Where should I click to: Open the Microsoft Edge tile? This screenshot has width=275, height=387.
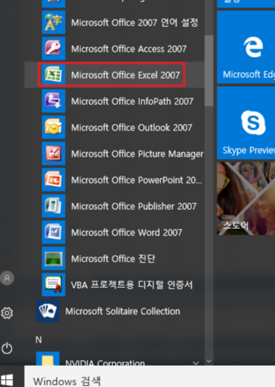246,47
